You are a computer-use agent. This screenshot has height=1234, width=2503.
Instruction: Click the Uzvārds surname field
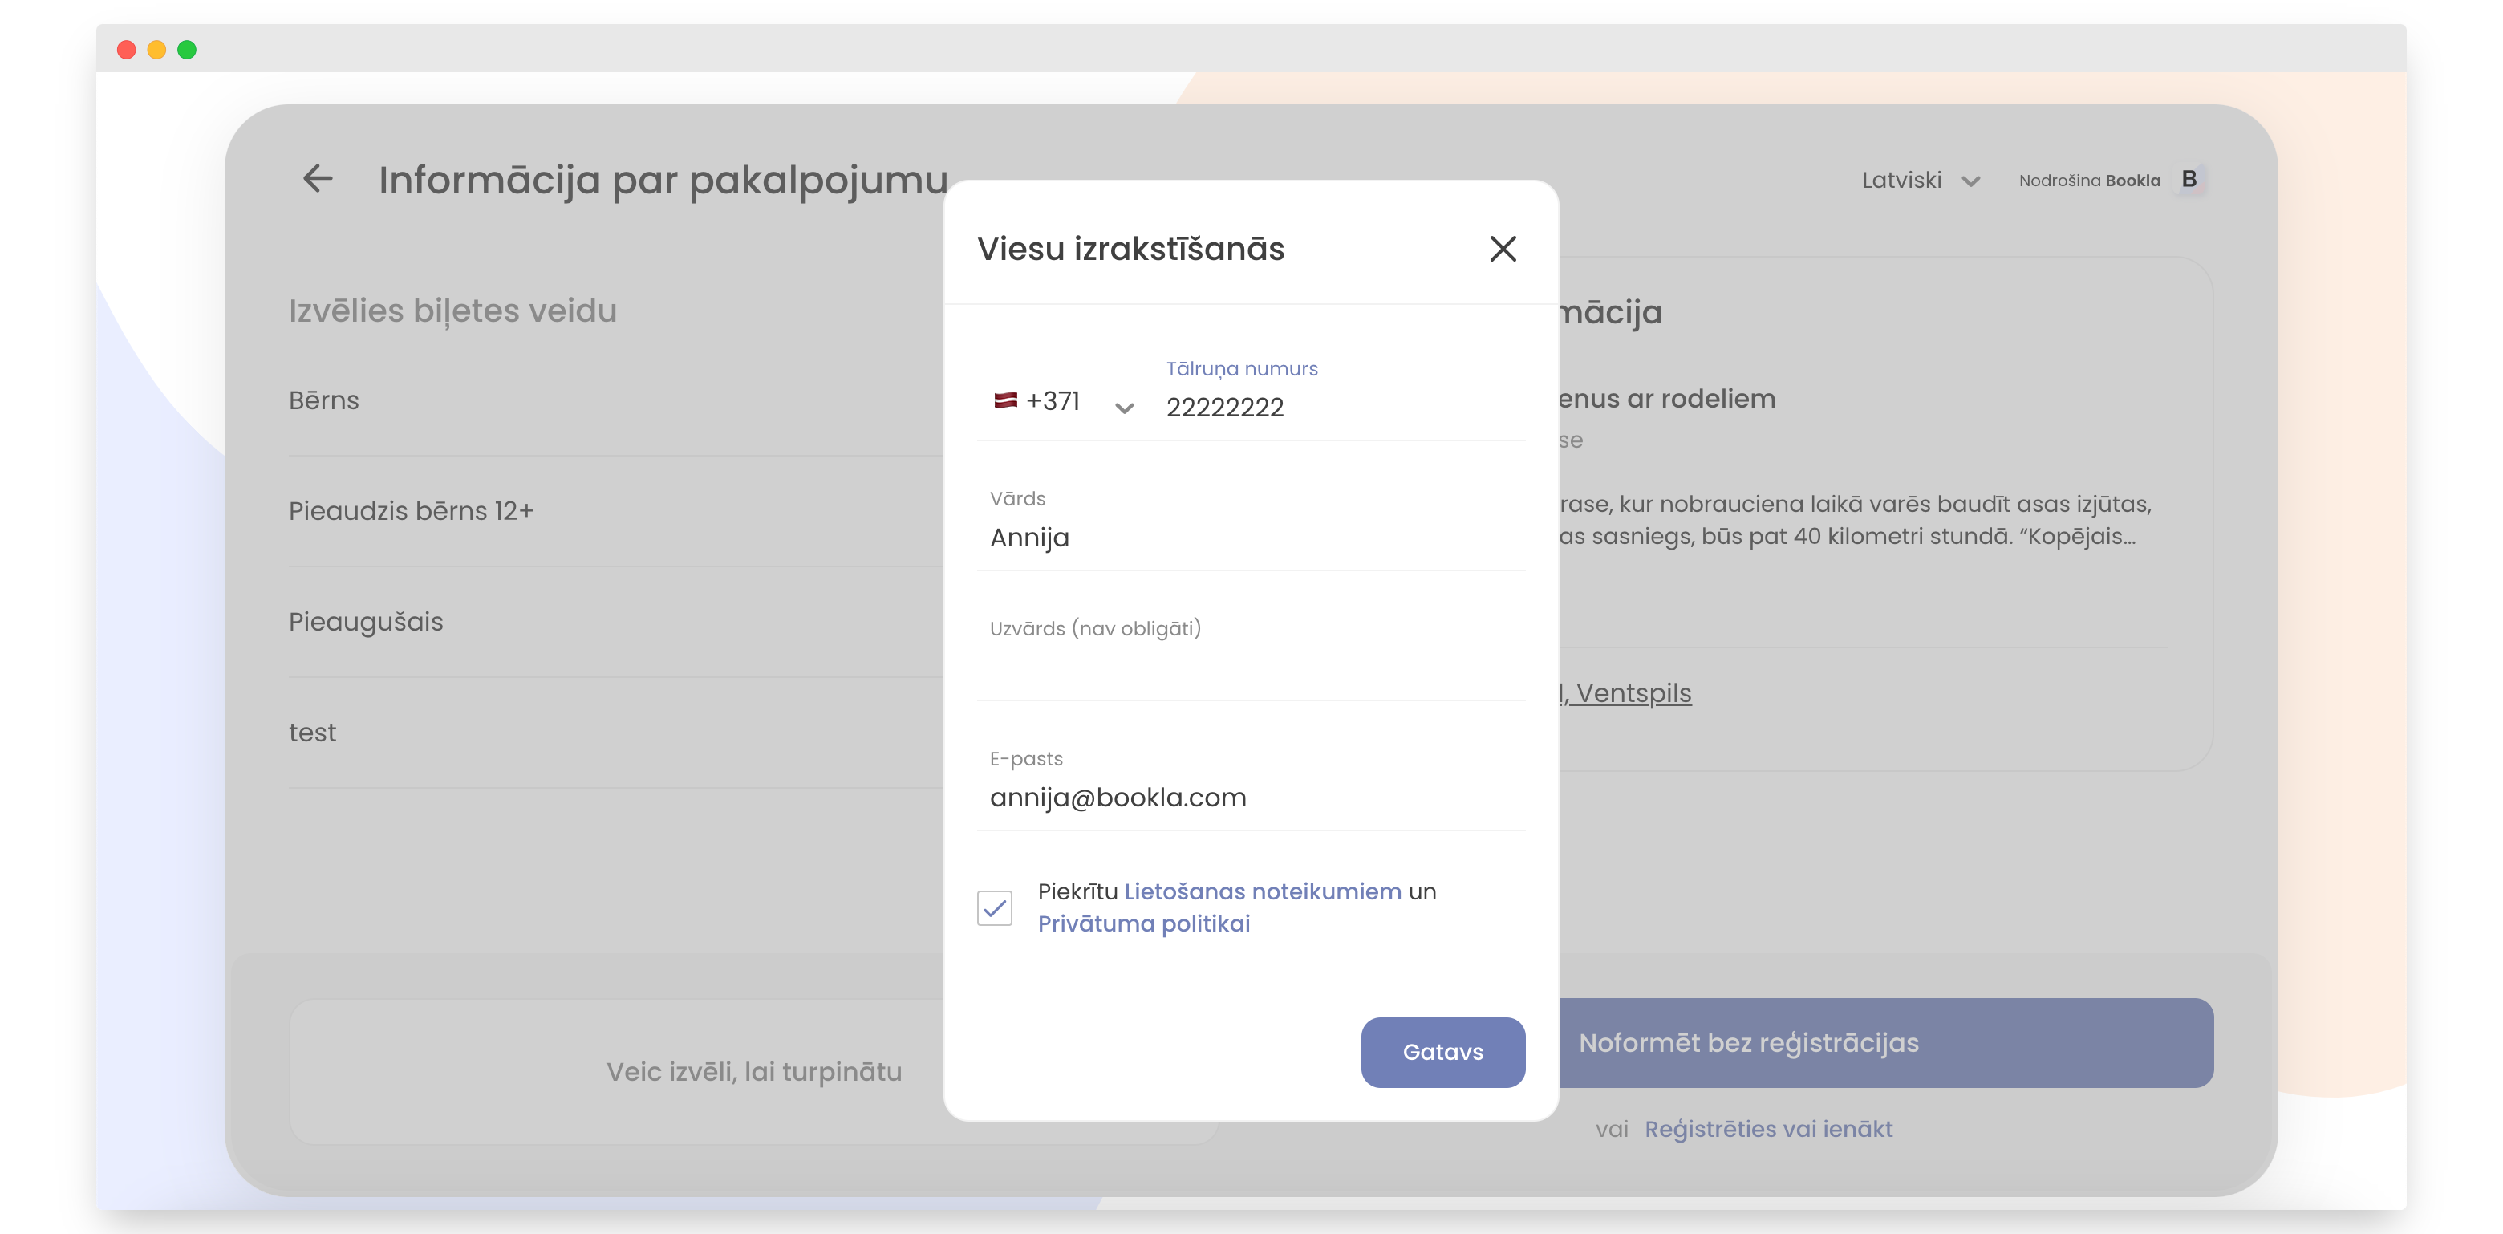[1251, 666]
